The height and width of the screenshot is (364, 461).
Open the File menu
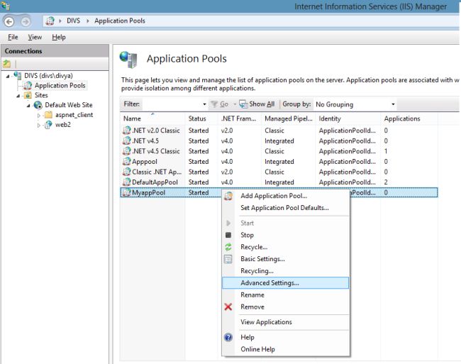click(13, 37)
